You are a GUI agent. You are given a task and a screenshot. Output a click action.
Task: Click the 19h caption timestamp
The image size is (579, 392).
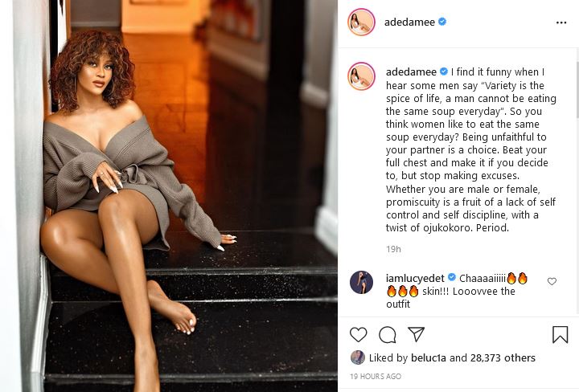(x=393, y=249)
